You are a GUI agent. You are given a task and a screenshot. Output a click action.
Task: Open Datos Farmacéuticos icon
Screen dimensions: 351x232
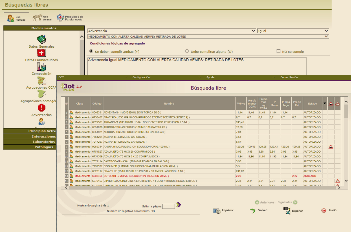(x=41, y=53)
